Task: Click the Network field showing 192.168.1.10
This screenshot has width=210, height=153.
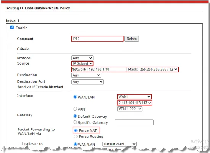Action: click(x=107, y=69)
